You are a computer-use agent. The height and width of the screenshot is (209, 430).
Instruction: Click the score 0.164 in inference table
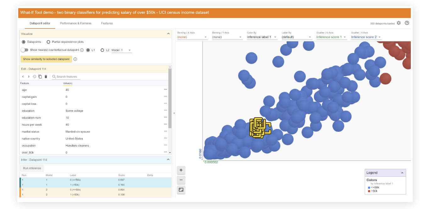tap(121, 185)
